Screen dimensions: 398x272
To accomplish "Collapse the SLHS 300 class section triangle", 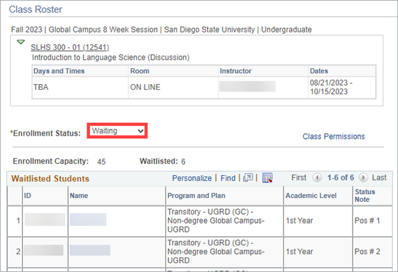I will tap(21, 42).
